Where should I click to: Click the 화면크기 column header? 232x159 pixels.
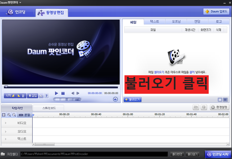206,30
